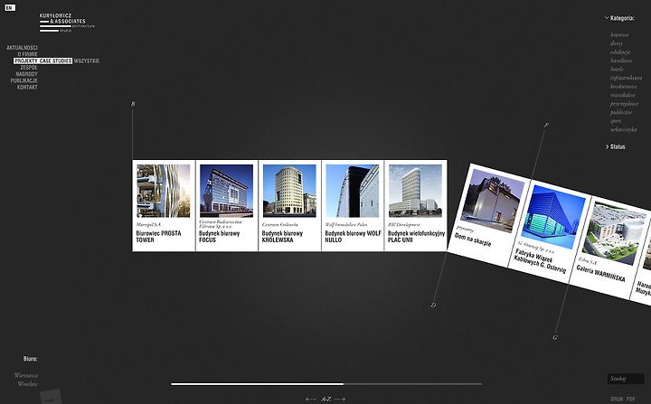The width and height of the screenshot is (651, 404).
Task: Open the AKTUALNOŚCI menu item
Action: click(22, 48)
